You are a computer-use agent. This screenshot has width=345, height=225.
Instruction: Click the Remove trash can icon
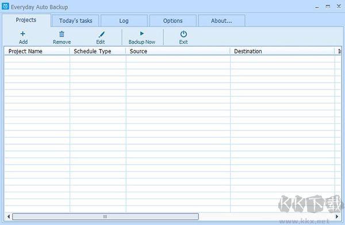(x=62, y=34)
